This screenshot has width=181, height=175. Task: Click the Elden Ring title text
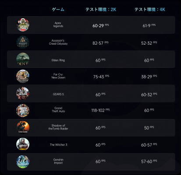tap(58, 60)
